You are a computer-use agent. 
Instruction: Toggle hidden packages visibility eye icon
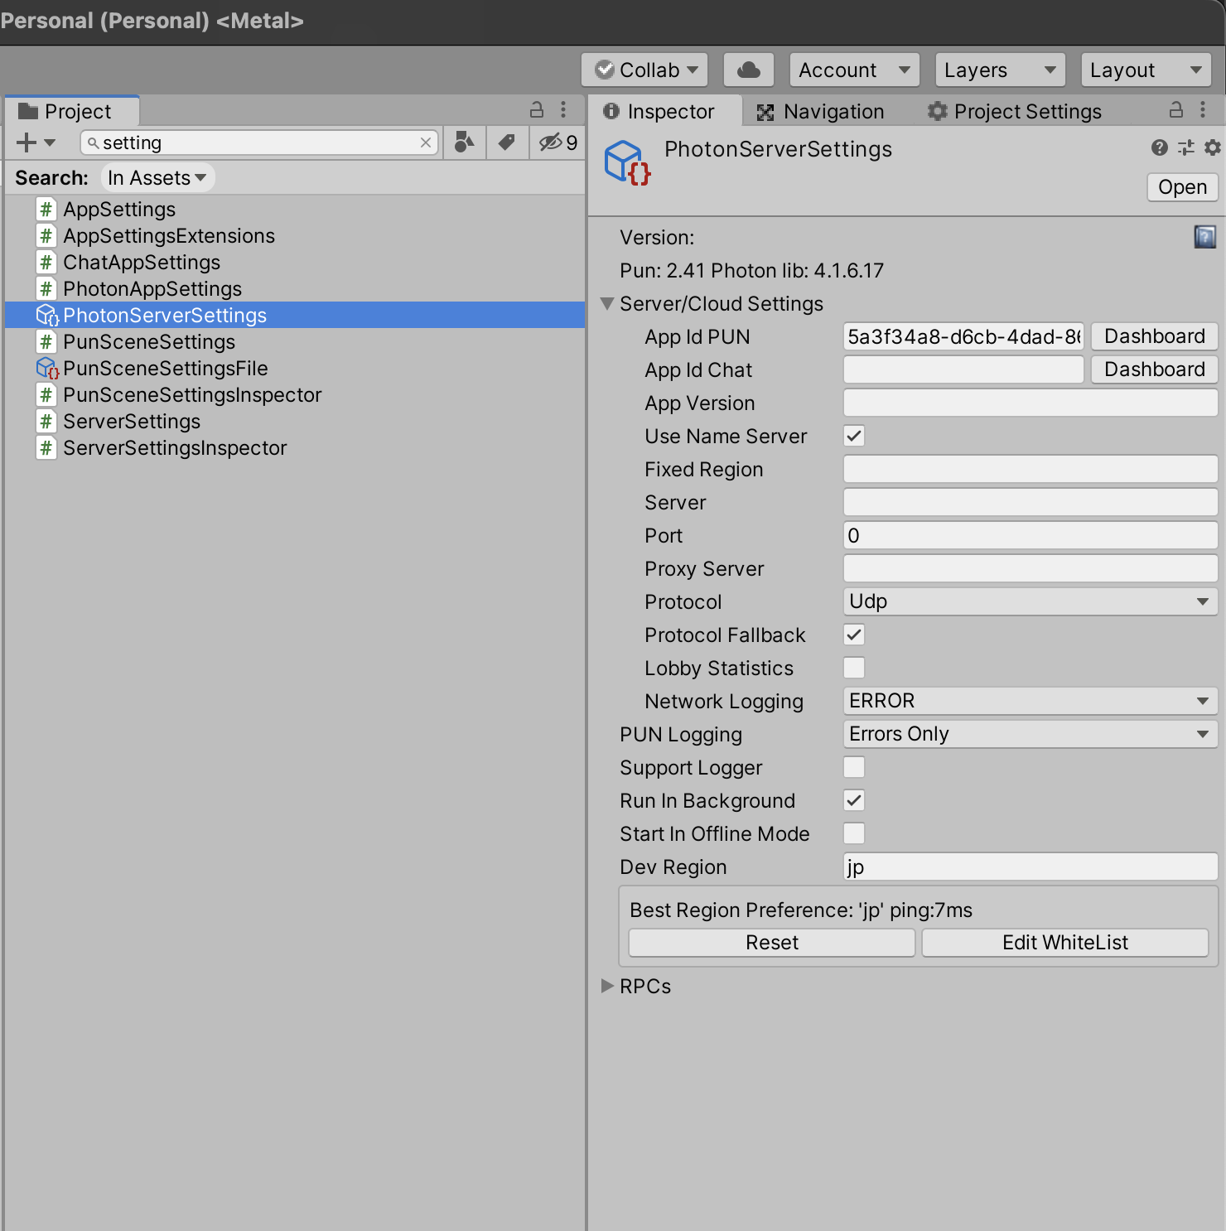click(557, 142)
